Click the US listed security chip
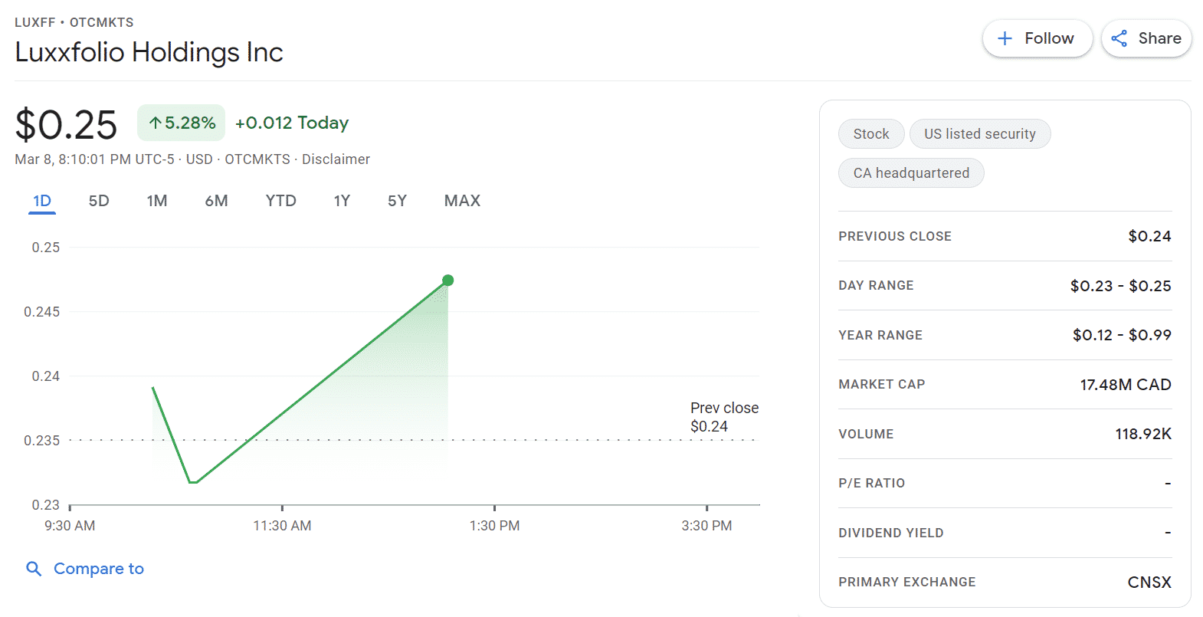Viewport: 1203px width, 617px height. coord(980,134)
